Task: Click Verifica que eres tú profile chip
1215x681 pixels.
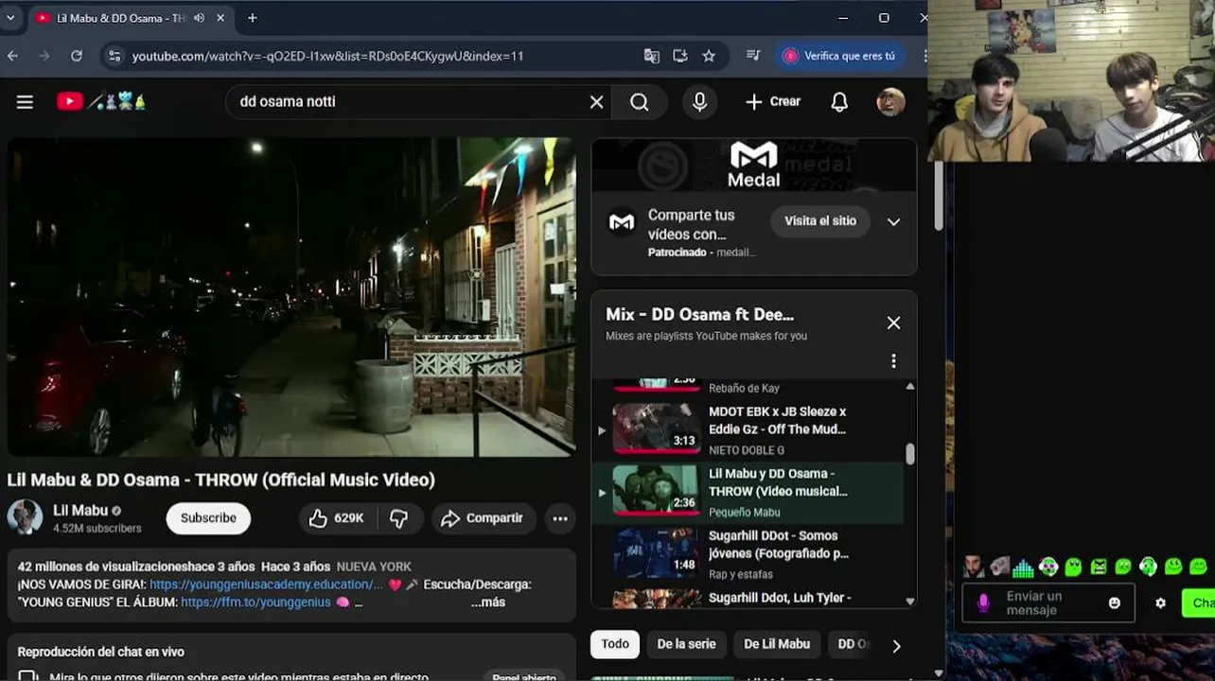Action: 840,56
